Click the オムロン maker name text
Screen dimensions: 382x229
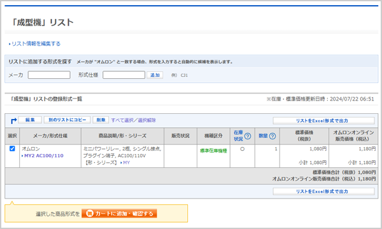pyautogui.click(x=31, y=149)
